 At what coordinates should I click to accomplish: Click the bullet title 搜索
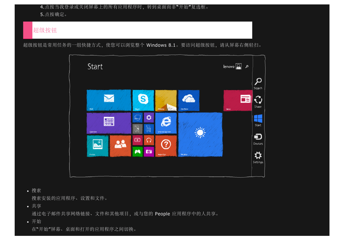pyautogui.click(x=36, y=191)
